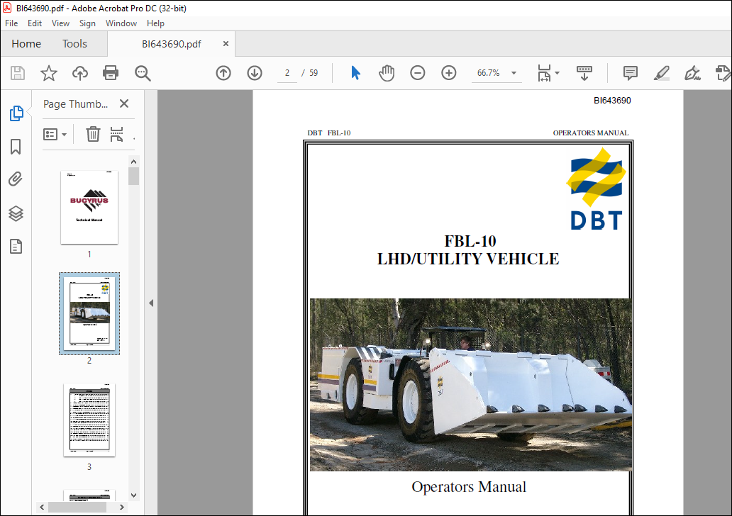Zoom out with minus button
Screen dimensions: 732x516
pos(417,73)
